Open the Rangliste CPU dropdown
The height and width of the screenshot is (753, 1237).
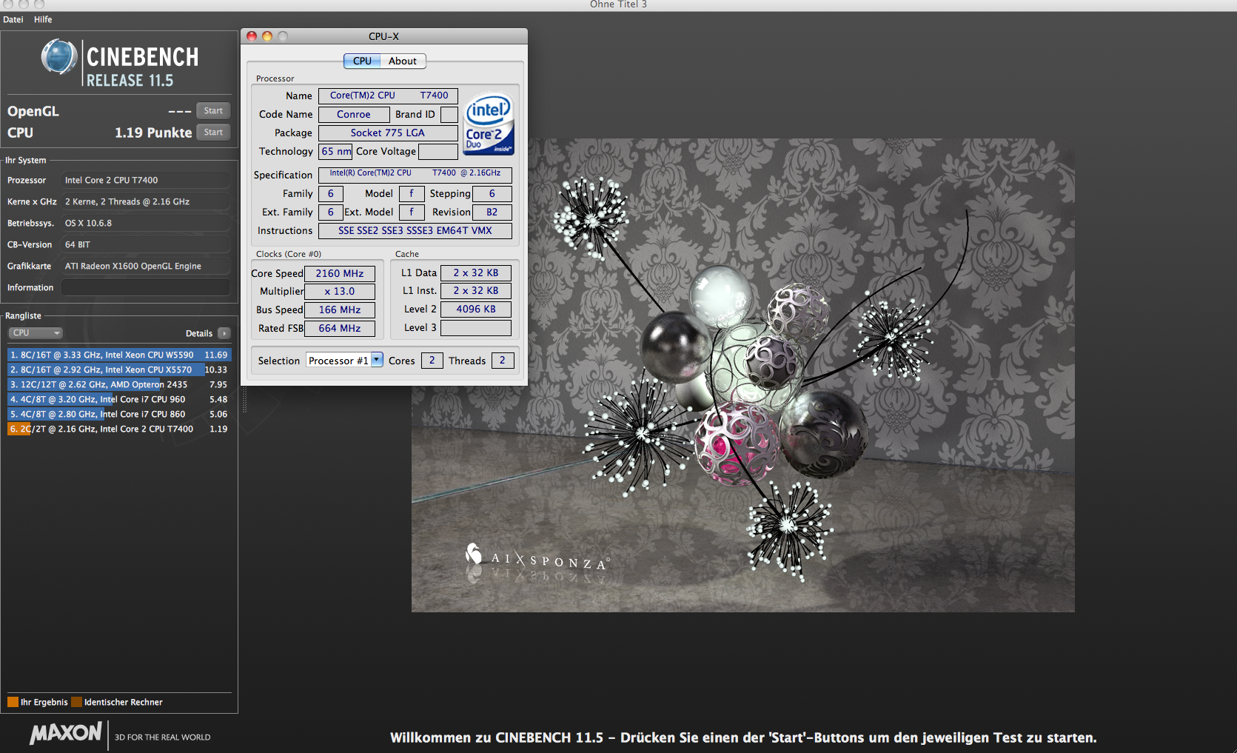pos(35,332)
